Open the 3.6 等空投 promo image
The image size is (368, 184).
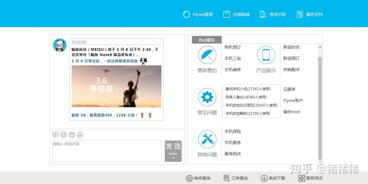click(x=117, y=86)
